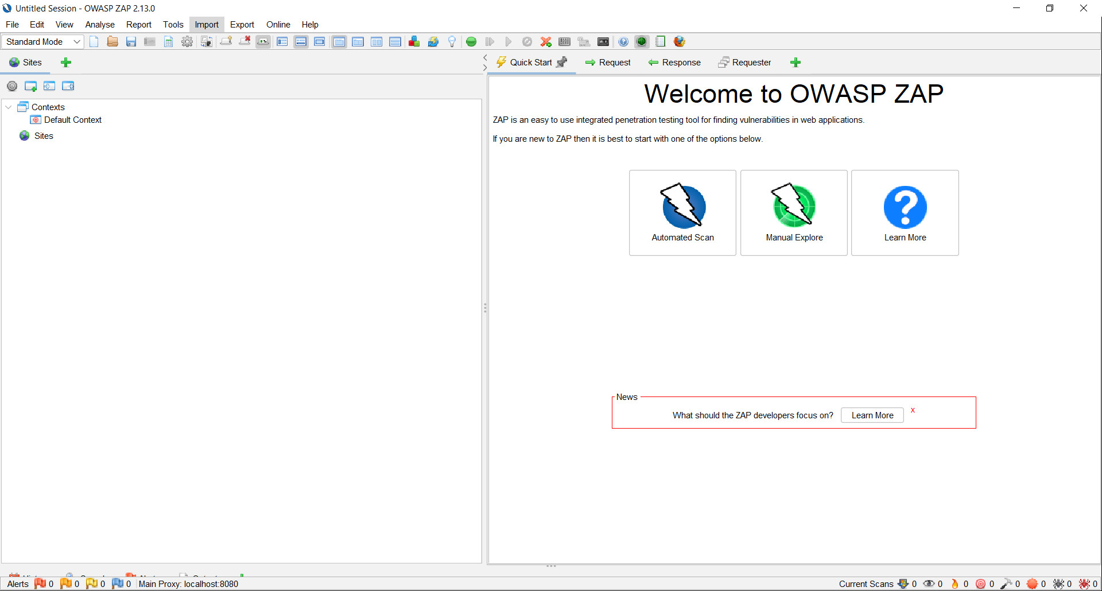Open the File menu
Image resolution: width=1102 pixels, height=591 pixels.
[12, 25]
